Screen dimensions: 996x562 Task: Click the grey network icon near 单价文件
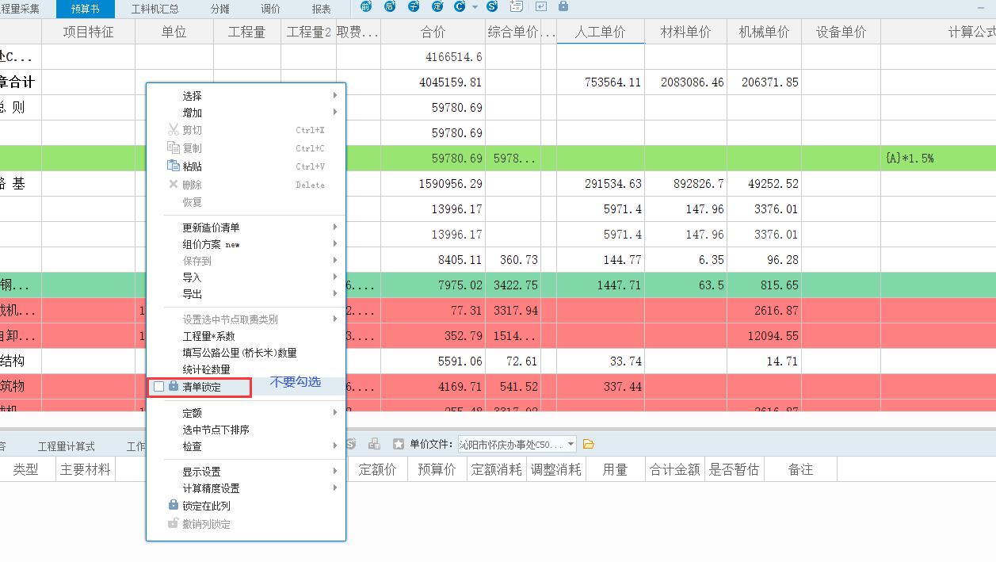374,445
